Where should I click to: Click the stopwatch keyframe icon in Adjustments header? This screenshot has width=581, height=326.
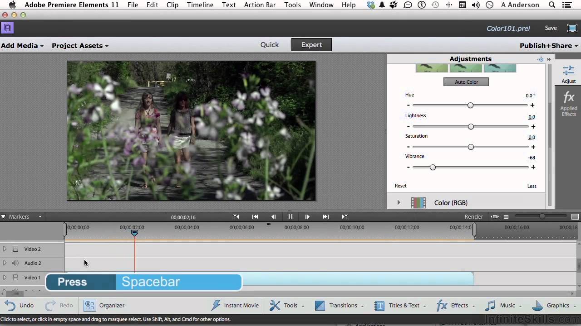tap(540, 59)
